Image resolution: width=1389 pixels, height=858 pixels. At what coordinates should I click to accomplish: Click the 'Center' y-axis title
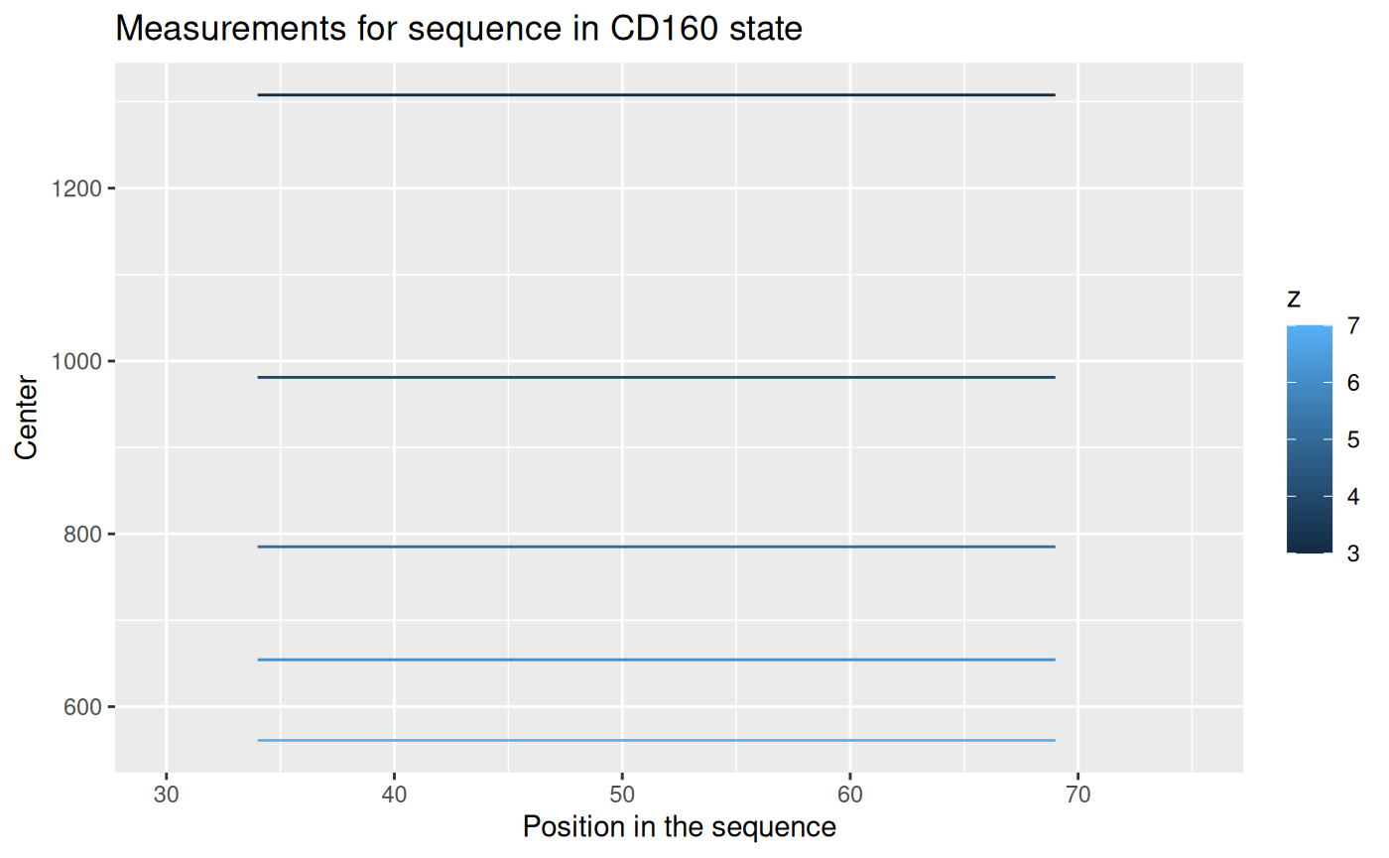27,418
